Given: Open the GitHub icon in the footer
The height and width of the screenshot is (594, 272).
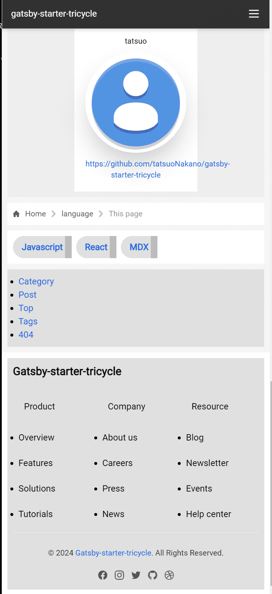Looking at the screenshot, I should pos(153,575).
